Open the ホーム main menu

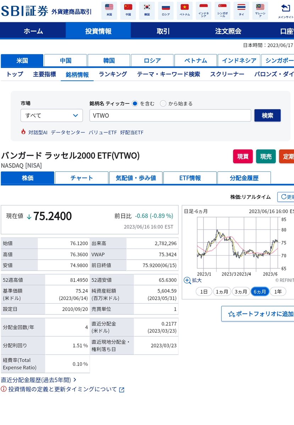tap(33, 31)
